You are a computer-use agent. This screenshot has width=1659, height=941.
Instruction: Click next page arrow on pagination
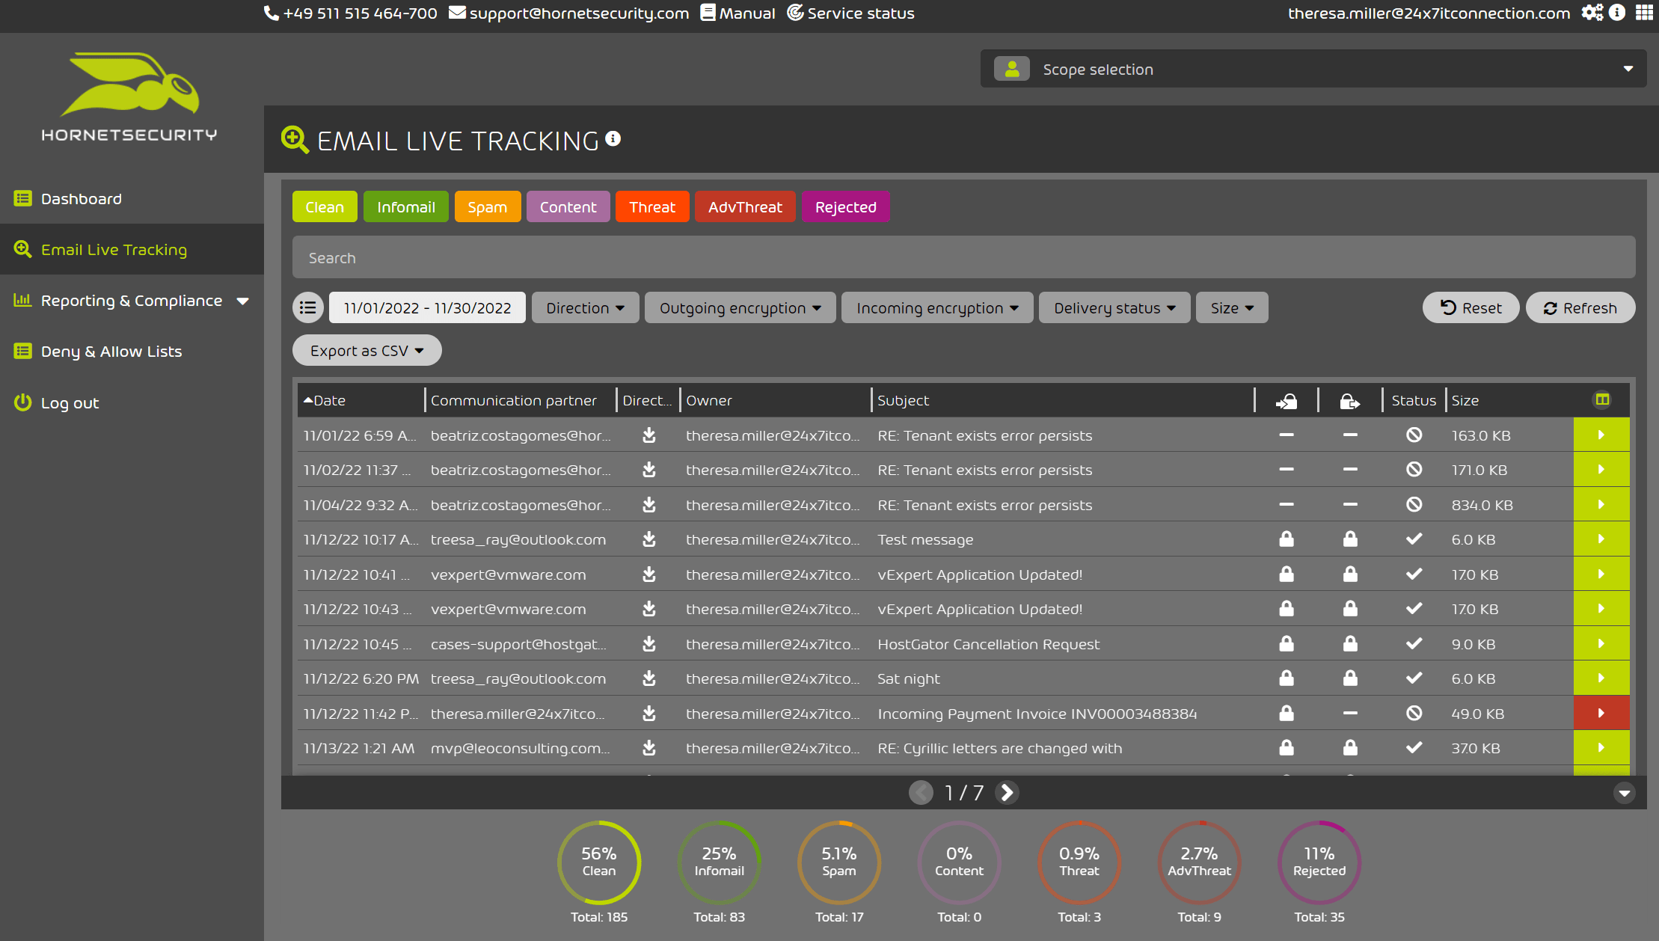coord(1008,791)
